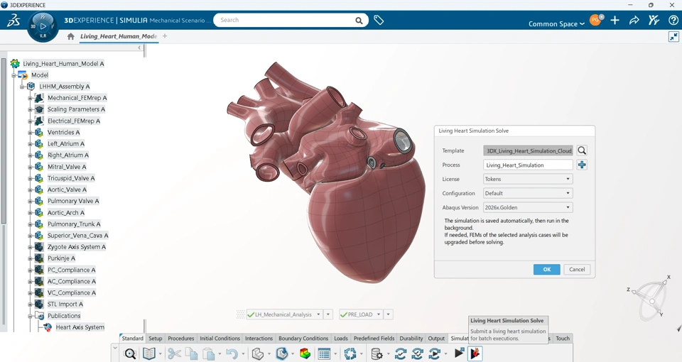The image size is (682, 362).
Task: Click the book icon in bottom toolbar
Action: point(148,353)
